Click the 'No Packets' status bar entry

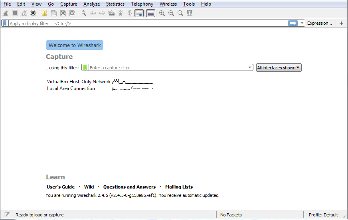231,215
